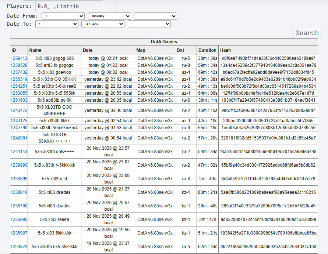Open the Date From month dropdown
Viewport: 328px width, 254px height.
click(109, 16)
